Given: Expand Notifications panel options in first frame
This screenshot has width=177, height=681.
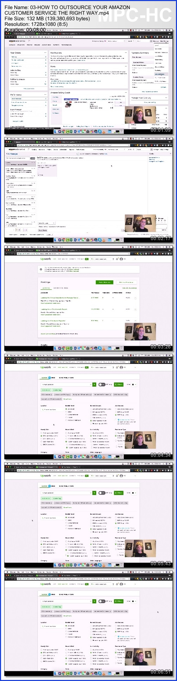Looking at the screenshot, I should coord(126,53).
